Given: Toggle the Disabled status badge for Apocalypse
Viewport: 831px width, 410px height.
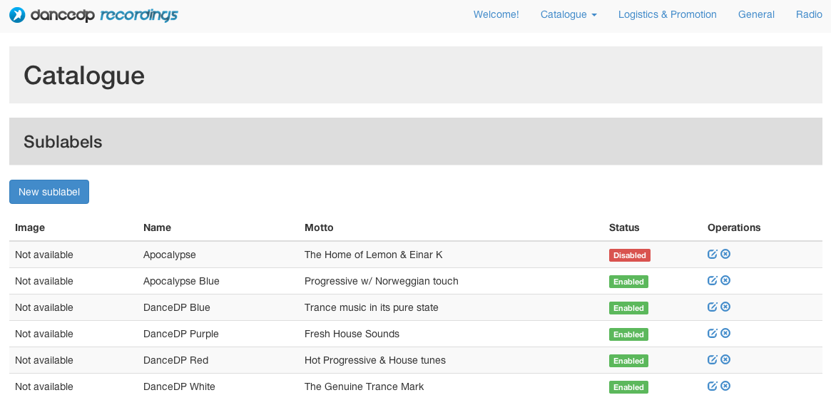Looking at the screenshot, I should (x=630, y=255).
